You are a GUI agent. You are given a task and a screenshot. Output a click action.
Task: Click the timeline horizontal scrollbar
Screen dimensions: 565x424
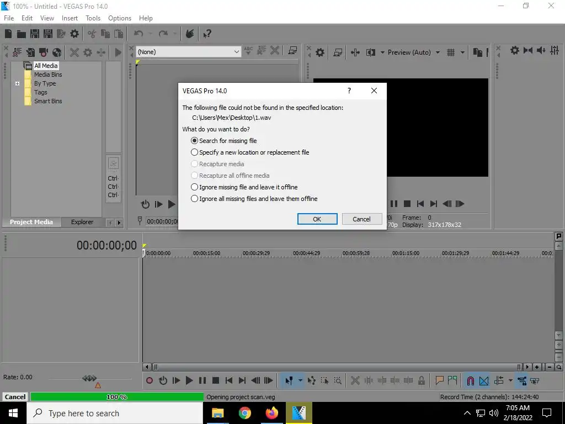336,367
